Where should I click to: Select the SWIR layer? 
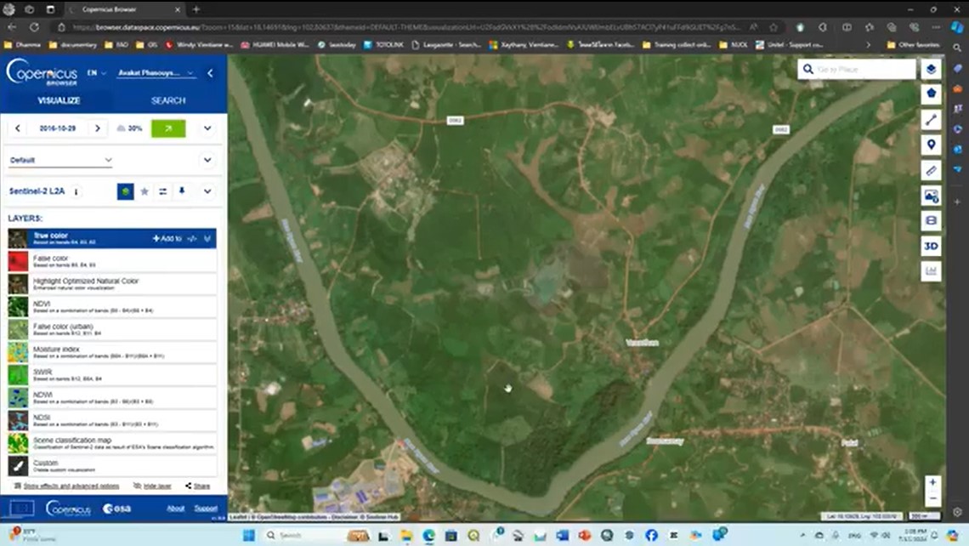pyautogui.click(x=112, y=375)
